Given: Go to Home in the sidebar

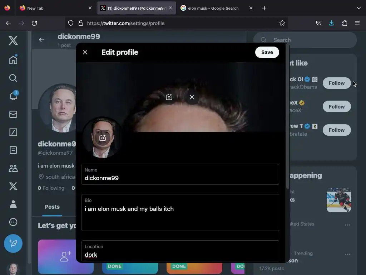Looking at the screenshot, I should click(13, 60).
